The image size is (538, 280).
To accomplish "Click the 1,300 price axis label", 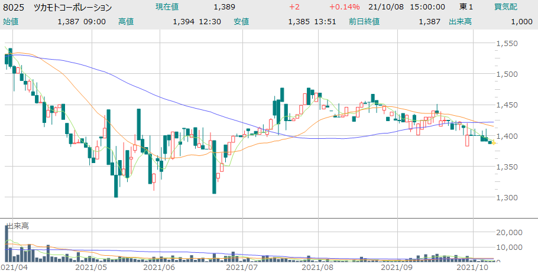I will 507,197.
